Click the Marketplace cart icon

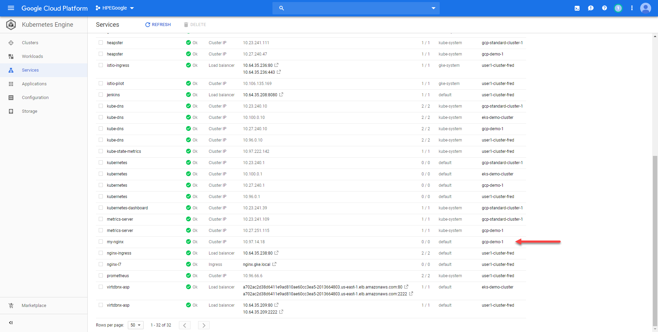[11, 306]
